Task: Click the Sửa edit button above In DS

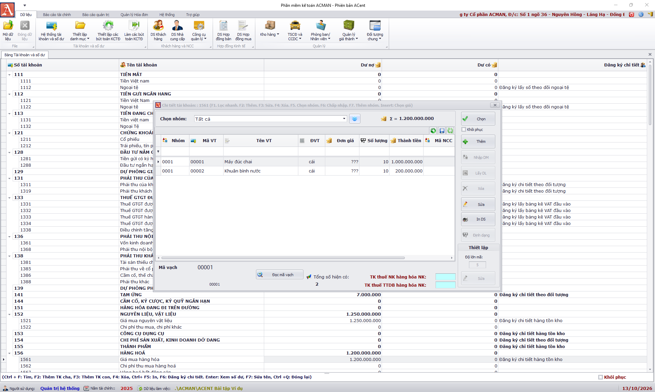Action: tap(478, 205)
